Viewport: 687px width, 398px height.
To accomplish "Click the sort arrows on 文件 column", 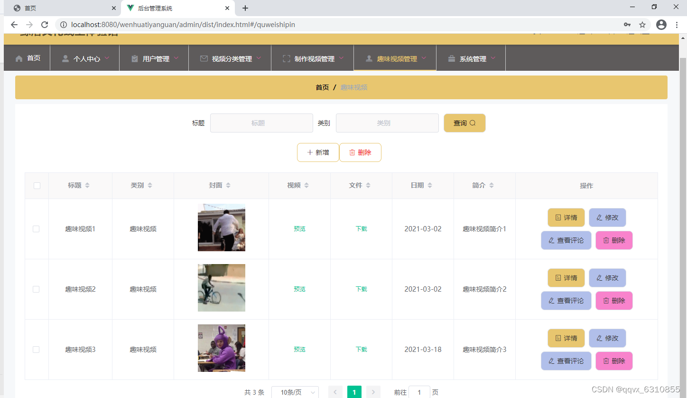I will [x=368, y=186].
